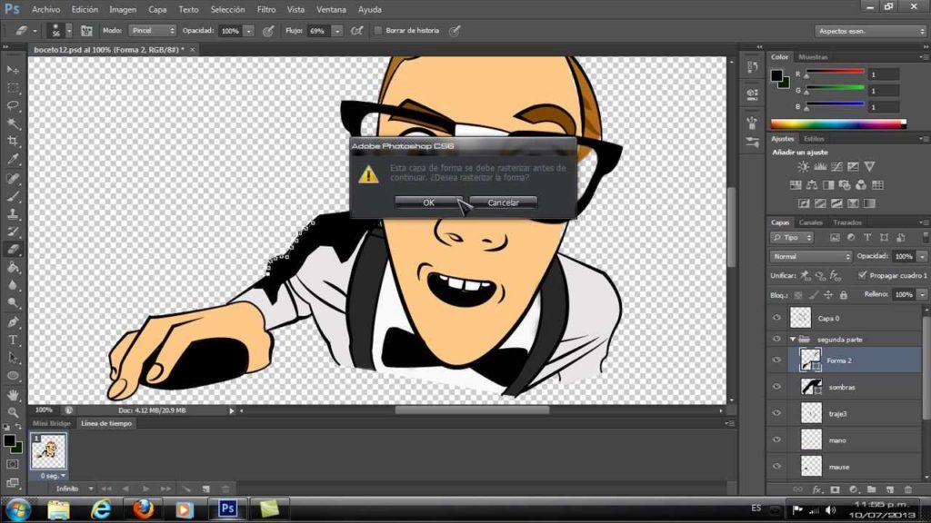Open the blend mode Normal dropdown
This screenshot has height=523, width=931.
tap(810, 257)
